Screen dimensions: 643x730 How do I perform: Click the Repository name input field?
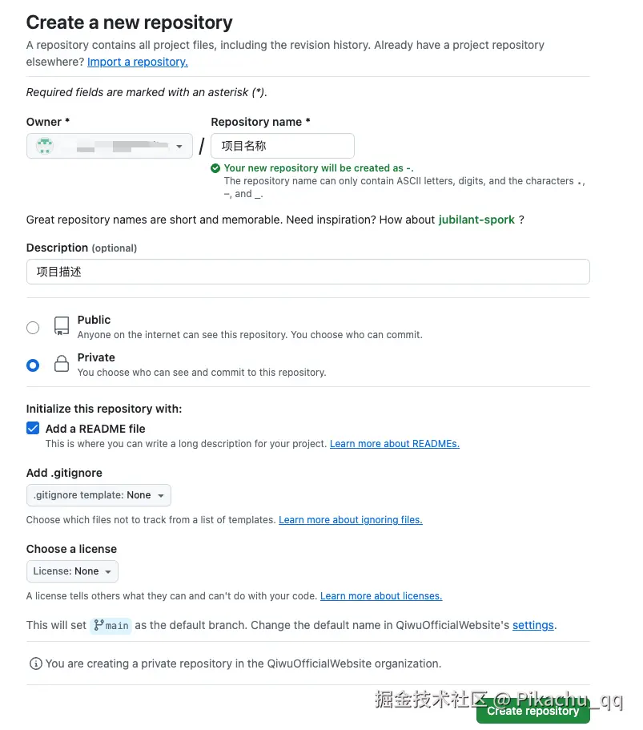pyautogui.click(x=282, y=146)
